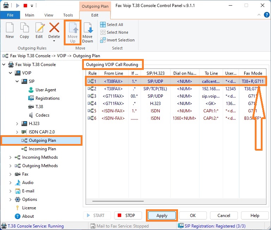271x230 pixels.
Task: Select Codecs in the tree
Action: (42, 115)
